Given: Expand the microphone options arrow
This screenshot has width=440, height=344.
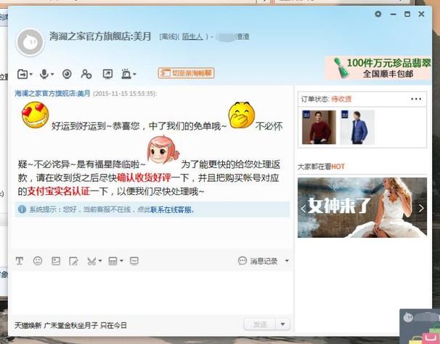Looking at the screenshot, I should pos(52,74).
